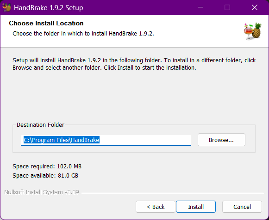
Task: Click the 'Choose Install Location' heading
Action: pos(46,23)
